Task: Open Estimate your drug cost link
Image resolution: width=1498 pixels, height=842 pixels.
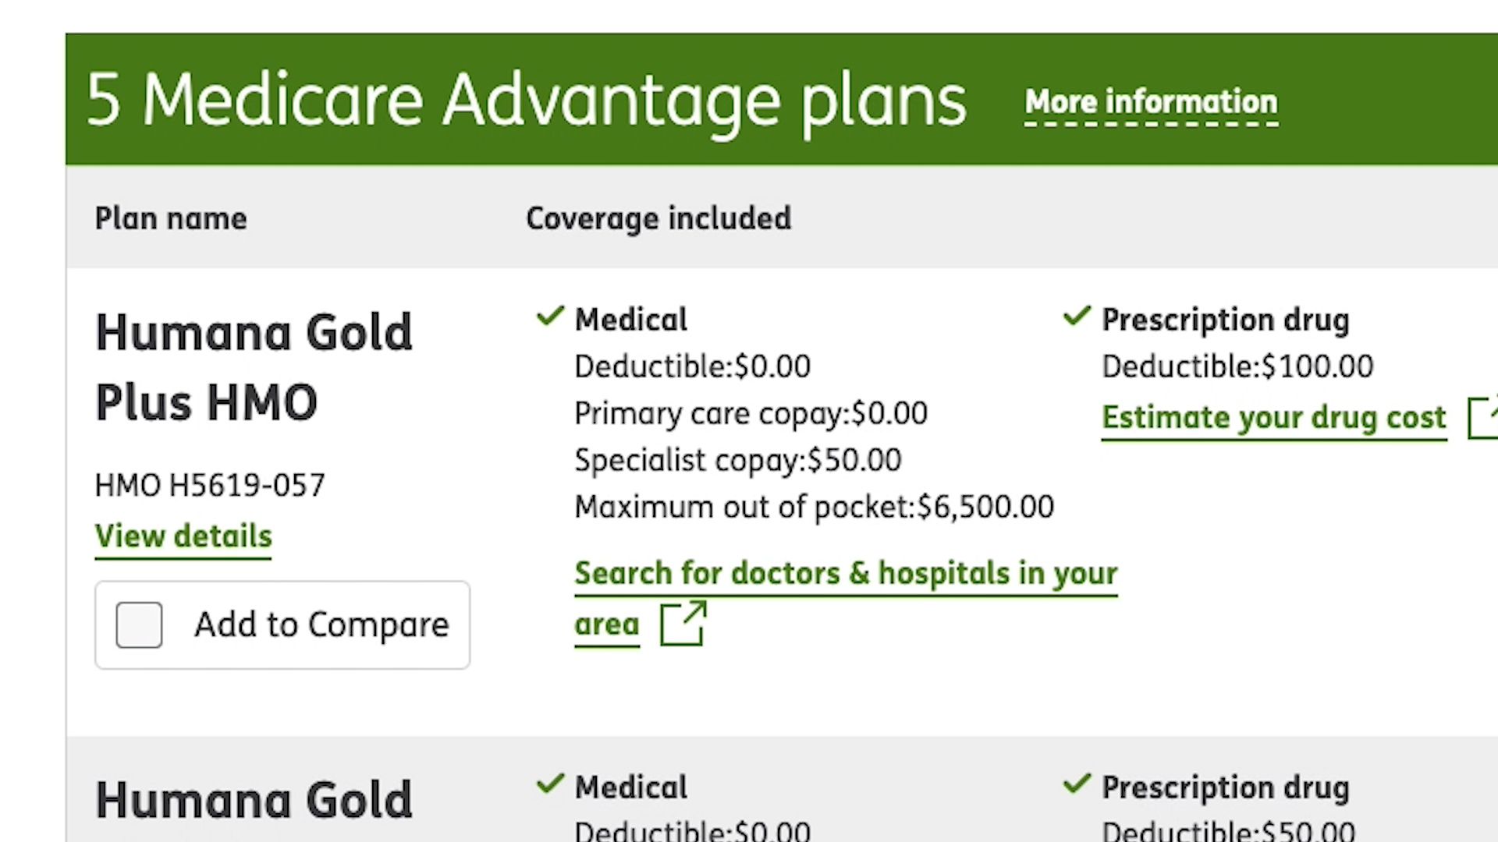Action: coord(1274,418)
